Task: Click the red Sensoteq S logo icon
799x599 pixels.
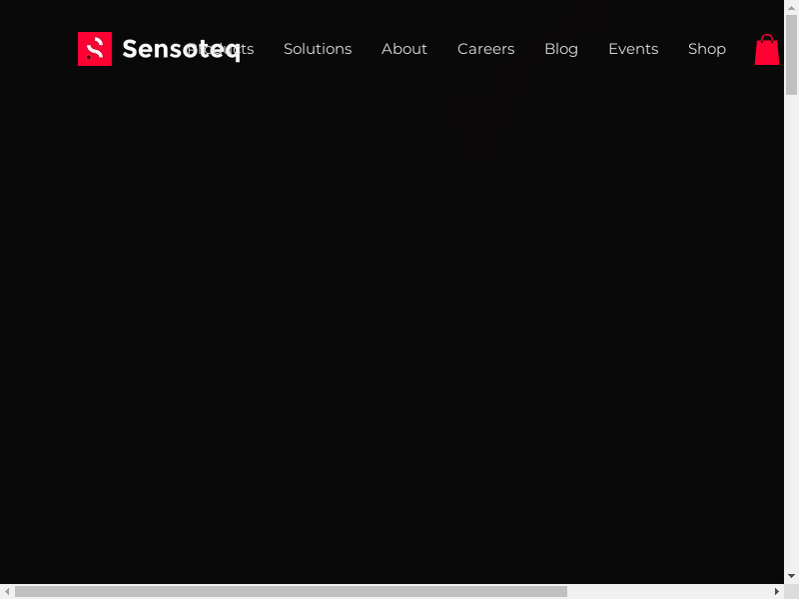Action: click(94, 49)
